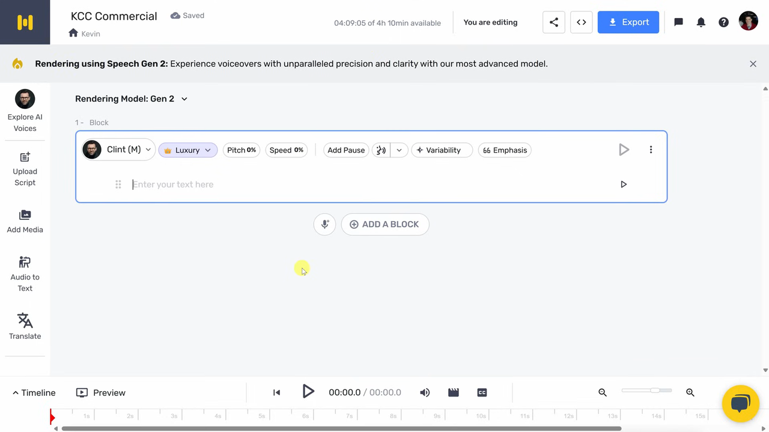The width and height of the screenshot is (769, 432).
Task: Dismiss the Speech Gen 2 banner
Action: point(753,64)
